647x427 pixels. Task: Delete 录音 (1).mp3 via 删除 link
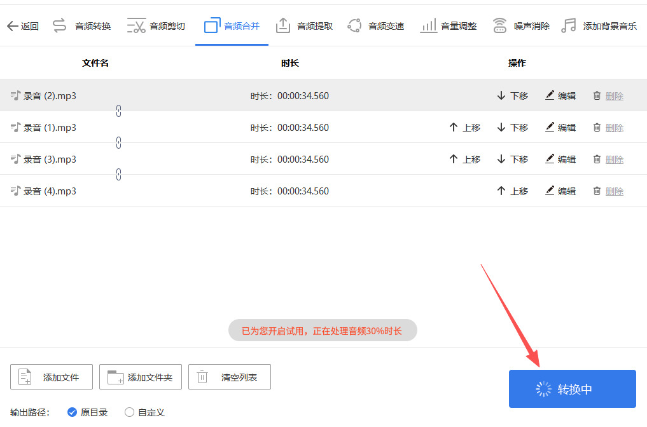(x=615, y=128)
